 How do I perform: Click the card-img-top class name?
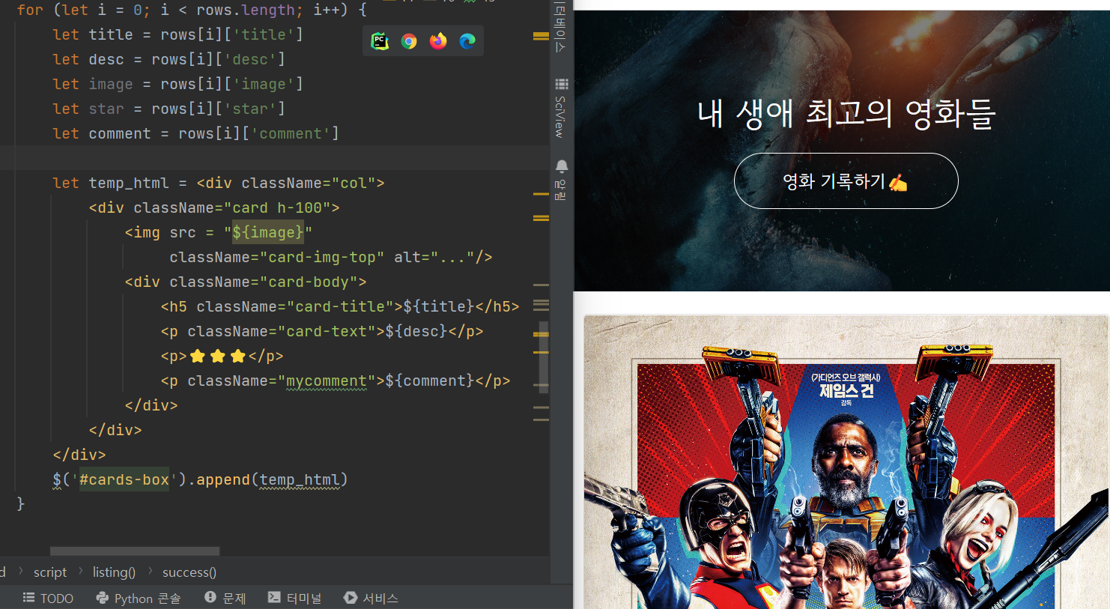(322, 258)
